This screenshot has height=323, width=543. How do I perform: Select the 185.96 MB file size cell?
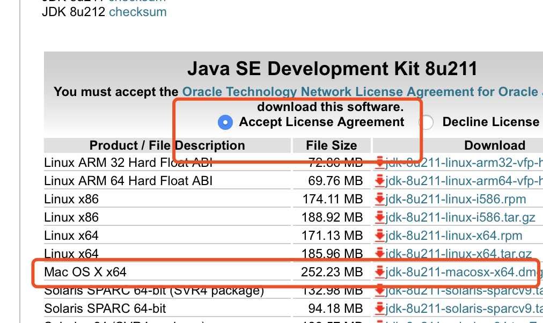(332, 254)
